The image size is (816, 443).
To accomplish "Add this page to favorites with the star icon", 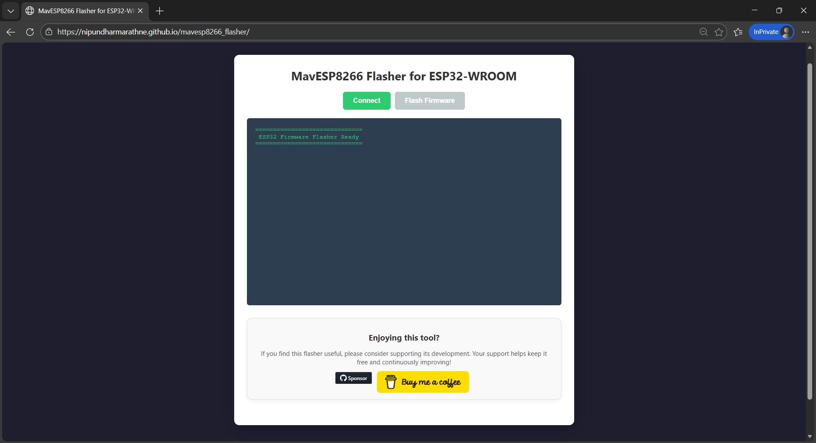I will click(x=719, y=32).
